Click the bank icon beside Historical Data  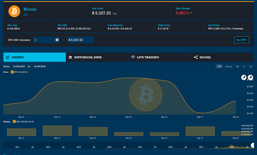point(70,57)
